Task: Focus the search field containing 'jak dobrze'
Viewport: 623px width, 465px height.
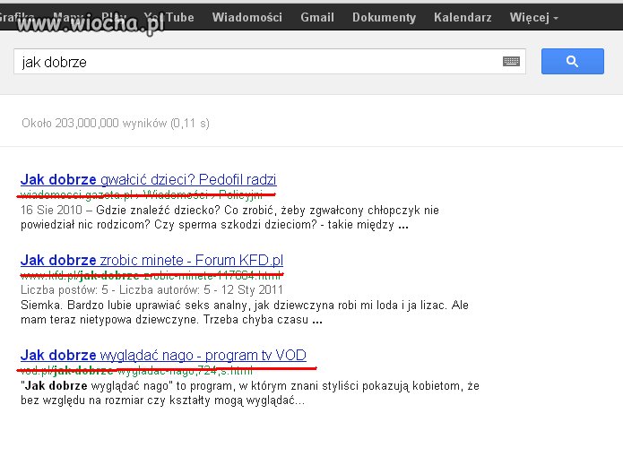Action: point(270,62)
